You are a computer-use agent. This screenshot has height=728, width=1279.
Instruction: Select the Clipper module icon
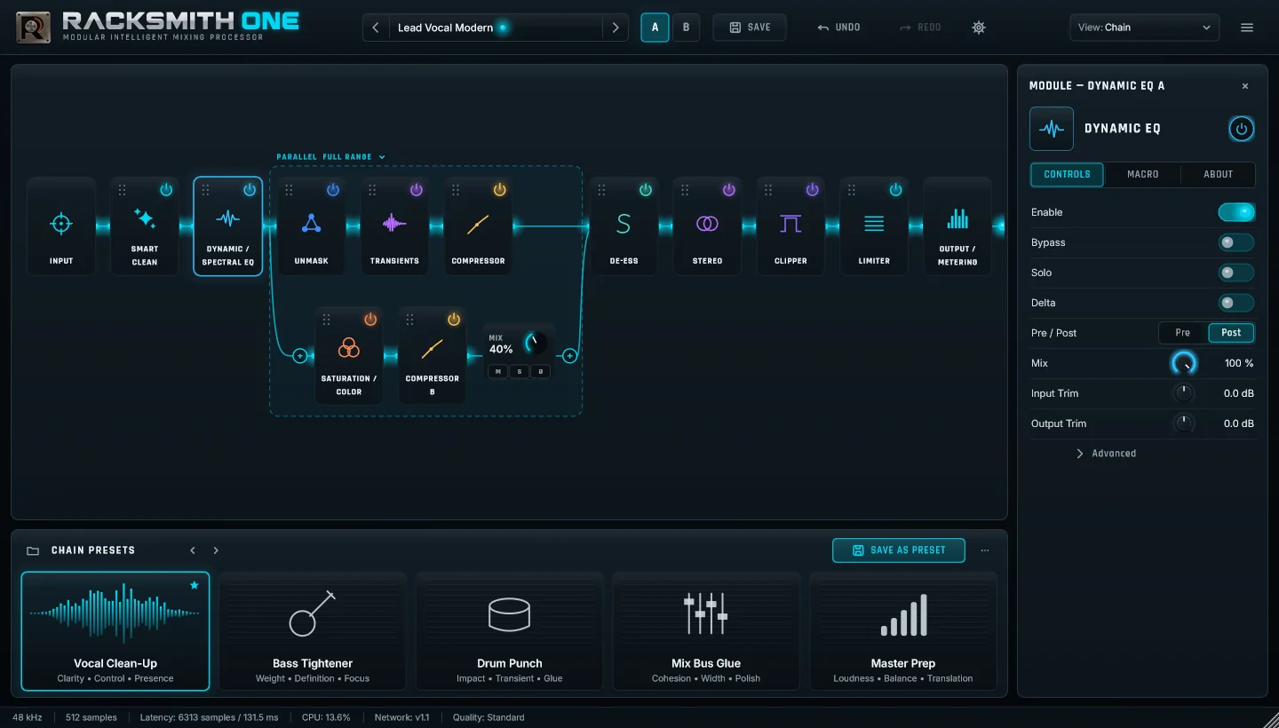click(x=790, y=224)
